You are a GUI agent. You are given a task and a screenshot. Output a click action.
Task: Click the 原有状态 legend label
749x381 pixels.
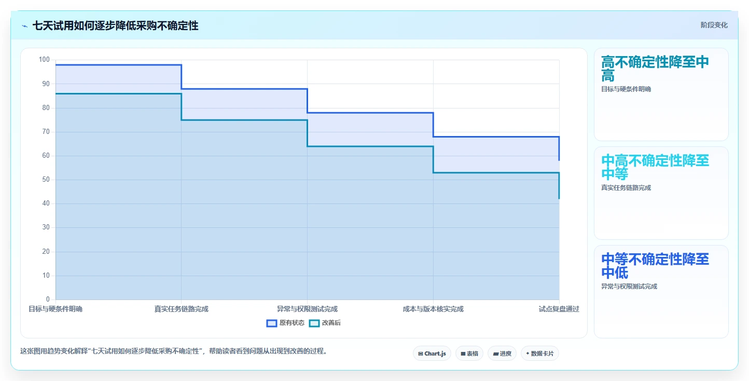point(292,323)
